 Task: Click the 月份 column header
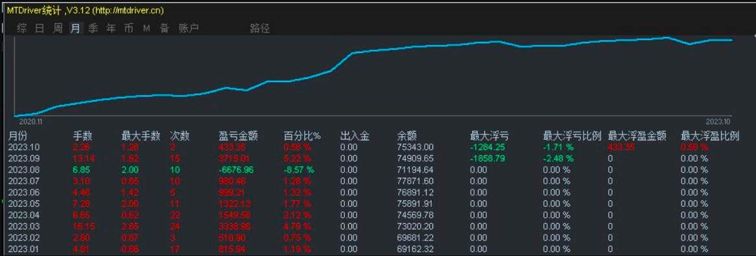18,136
